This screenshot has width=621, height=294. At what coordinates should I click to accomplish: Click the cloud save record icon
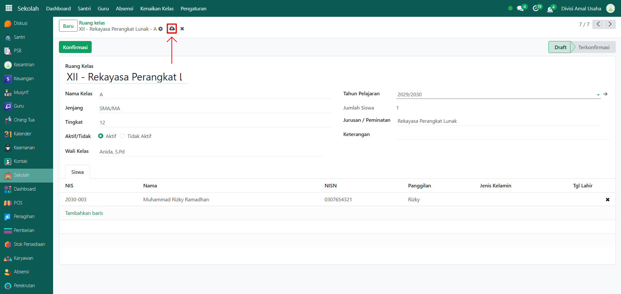[x=172, y=29]
